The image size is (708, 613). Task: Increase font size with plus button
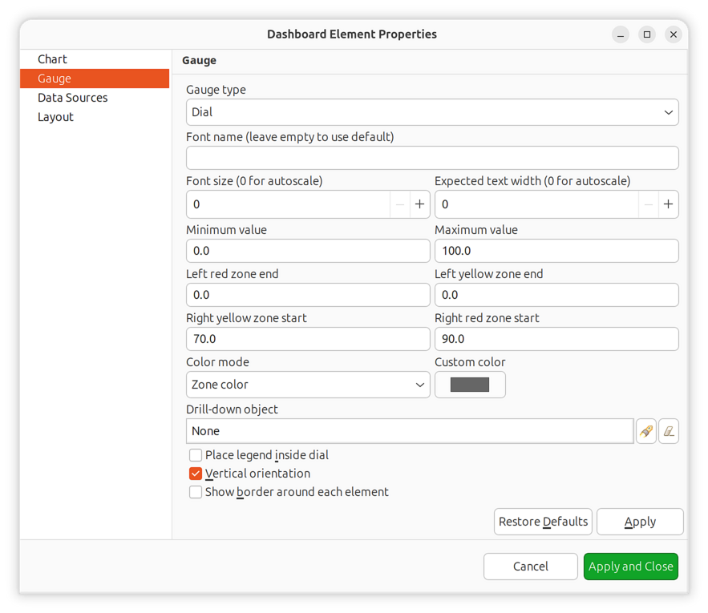click(x=419, y=204)
